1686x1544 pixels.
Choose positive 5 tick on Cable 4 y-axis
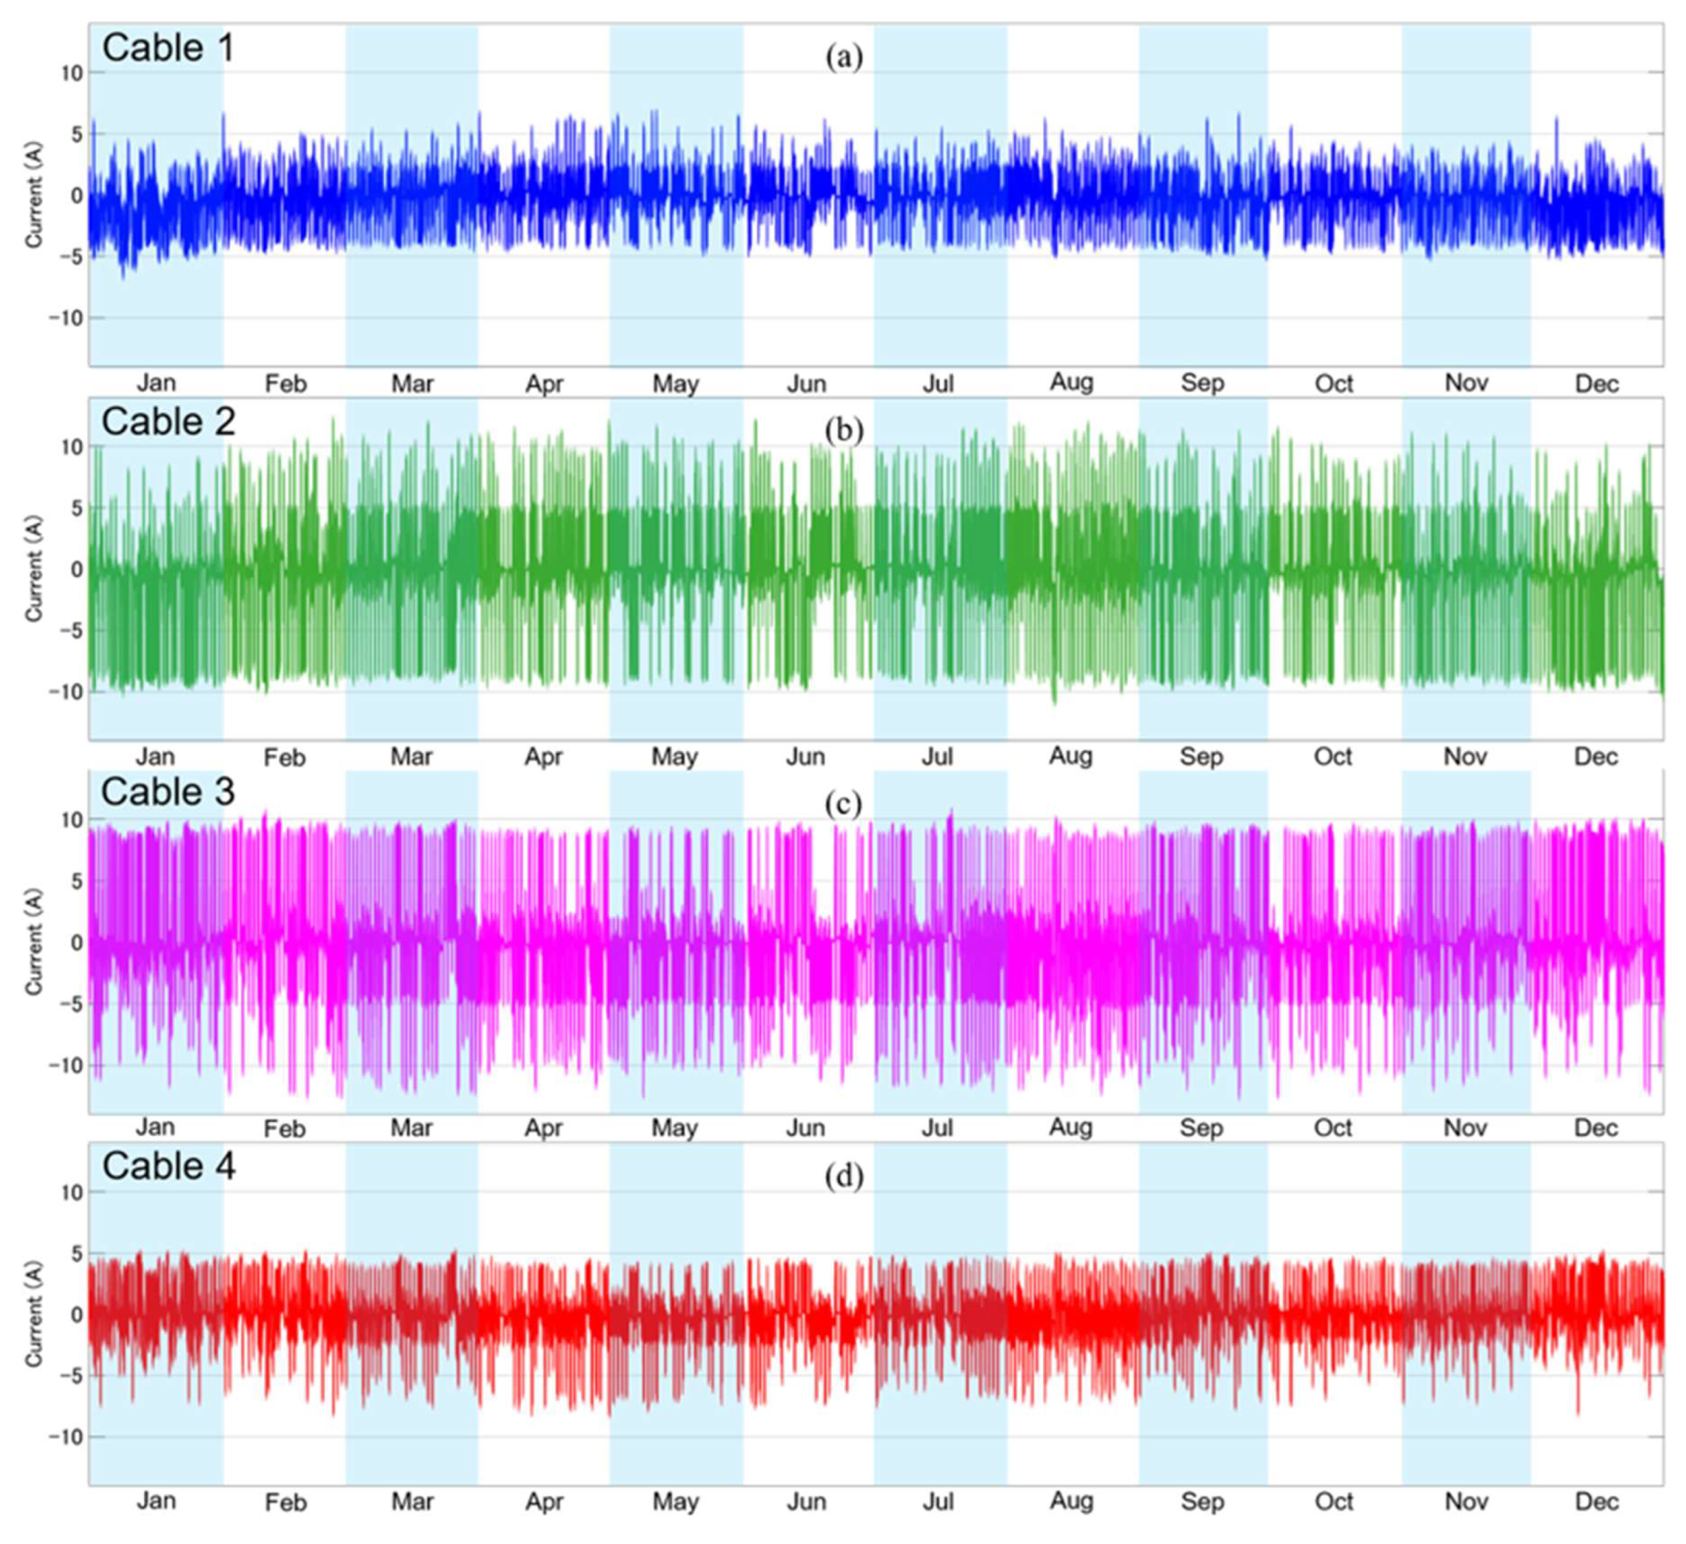click(77, 1254)
